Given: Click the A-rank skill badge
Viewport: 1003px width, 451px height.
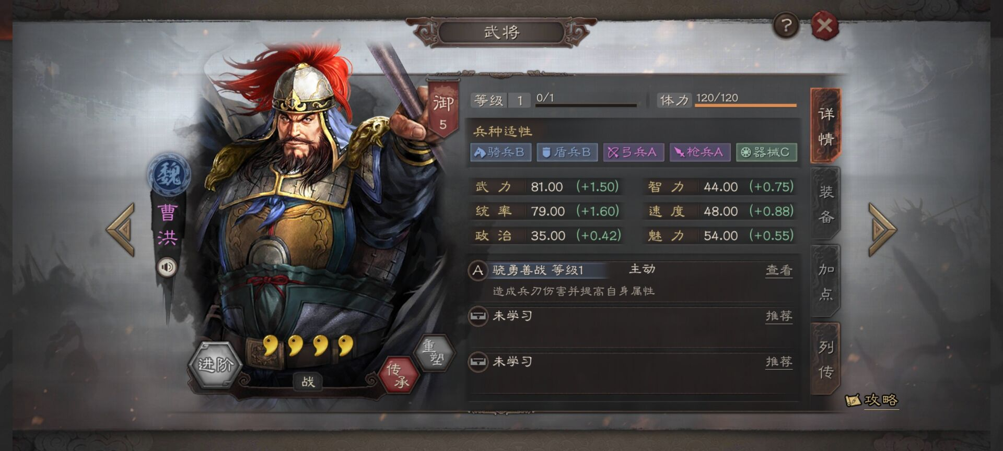Looking at the screenshot, I should tap(478, 270).
